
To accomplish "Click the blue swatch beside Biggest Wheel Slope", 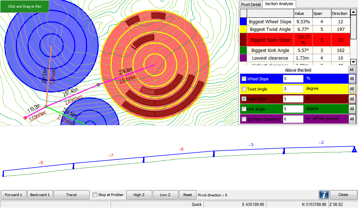I will point(243,22).
